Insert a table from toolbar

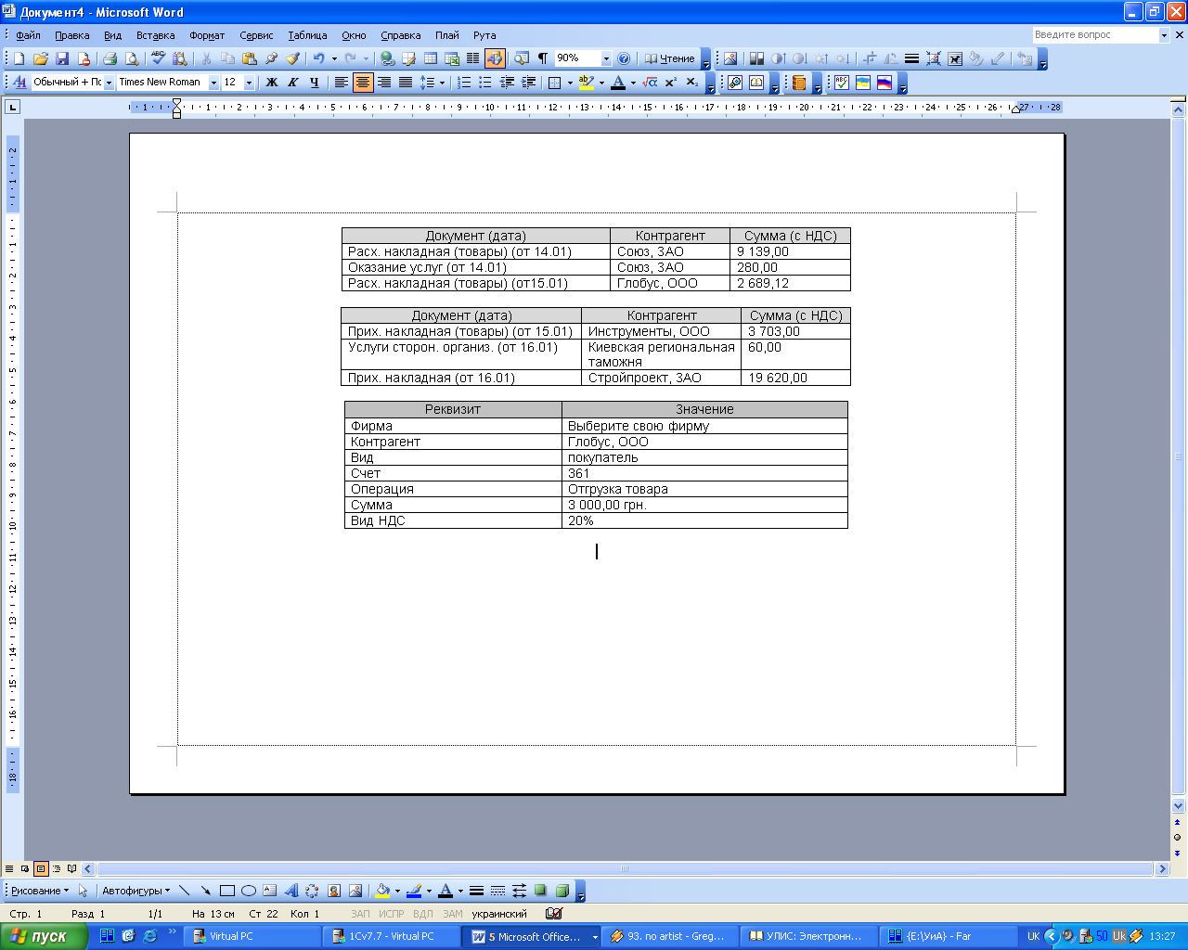[x=431, y=58]
